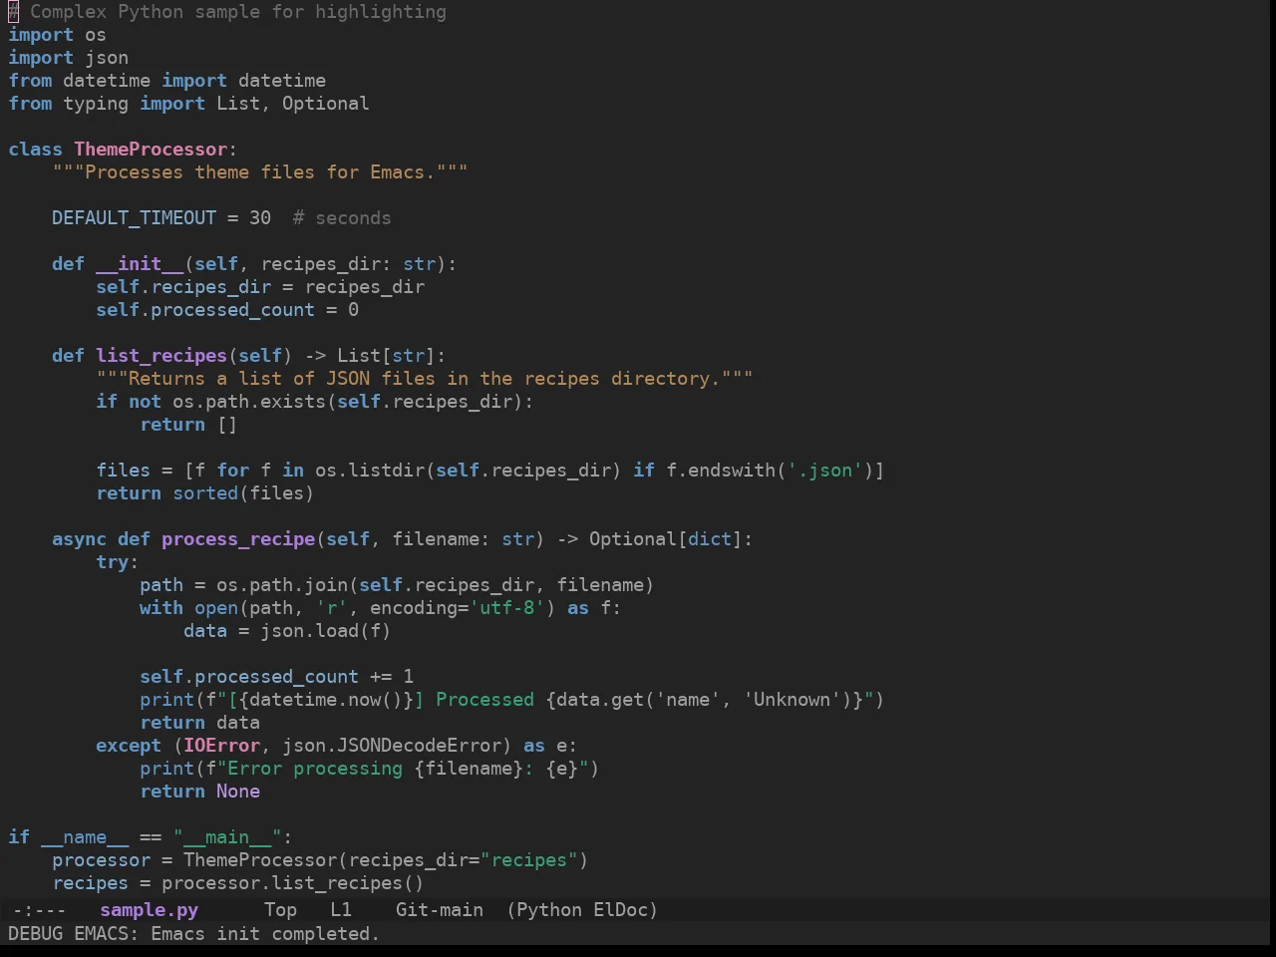Image resolution: width=1276 pixels, height=957 pixels.
Task: Click the 'IOError' exception name
Action: (221, 746)
